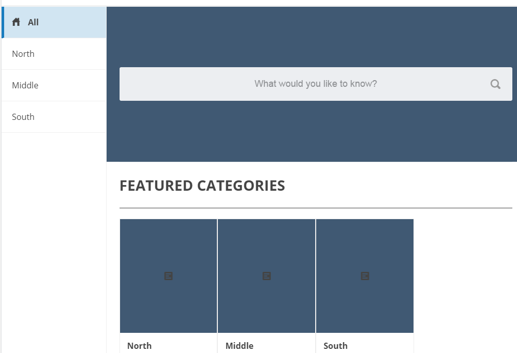Viewport: 517px width, 353px height.
Task: Click the South title under its card
Action: (335, 346)
